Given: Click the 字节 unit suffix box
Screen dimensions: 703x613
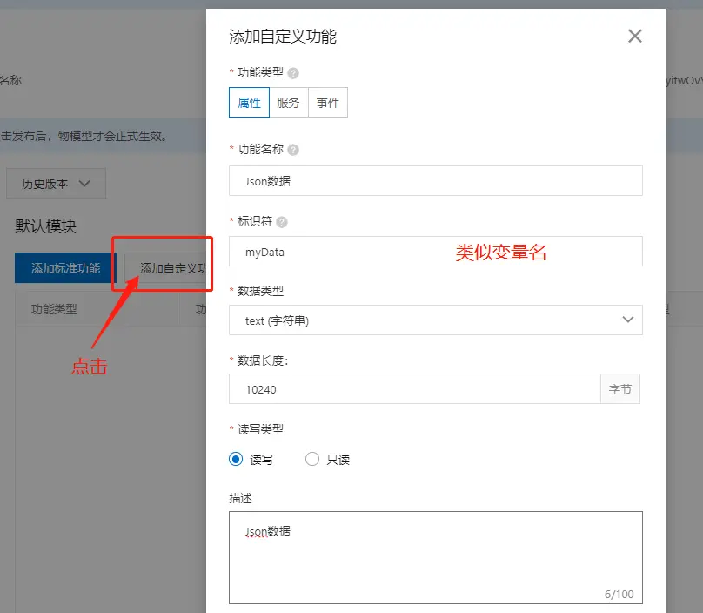Looking at the screenshot, I should tap(620, 389).
